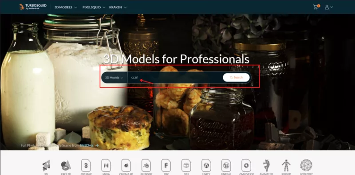The width and height of the screenshot is (355, 175).
Task: Open the Low Poly category icon
Action: 306,165
